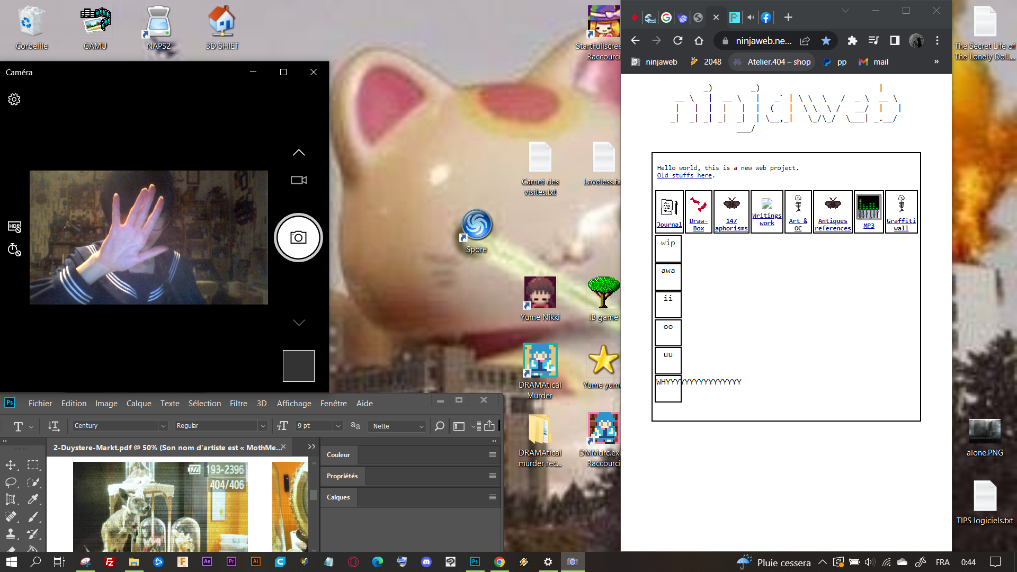
Task: Click Chrome address bar ninjaweb
Action: click(x=763, y=41)
